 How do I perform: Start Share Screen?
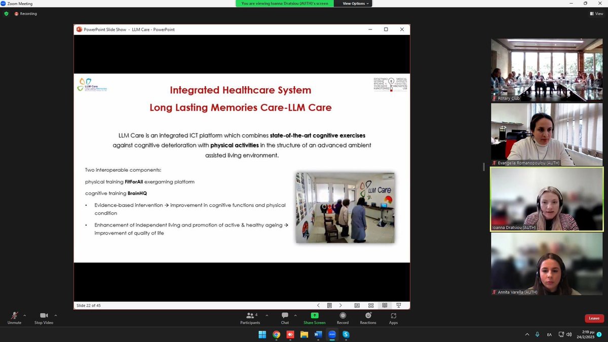coord(315,318)
